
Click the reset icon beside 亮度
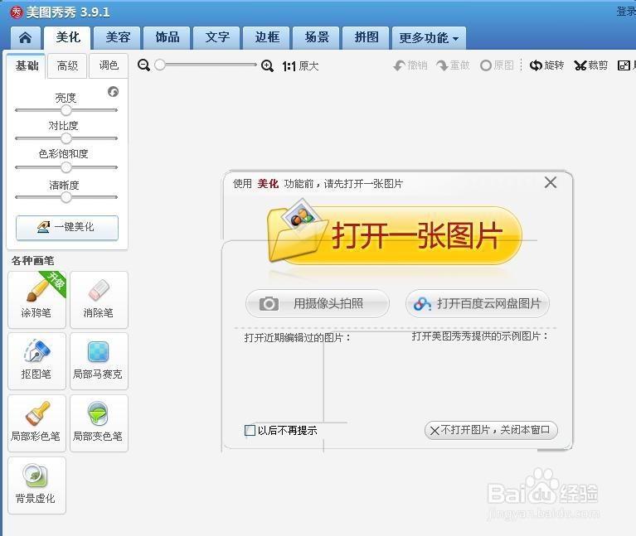113,92
